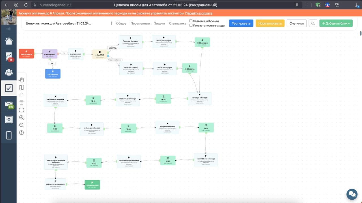Click the trash delete tool icon
This screenshot has width=362, height=203.
[21, 102]
